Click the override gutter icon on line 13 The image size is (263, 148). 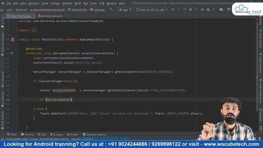12,53
